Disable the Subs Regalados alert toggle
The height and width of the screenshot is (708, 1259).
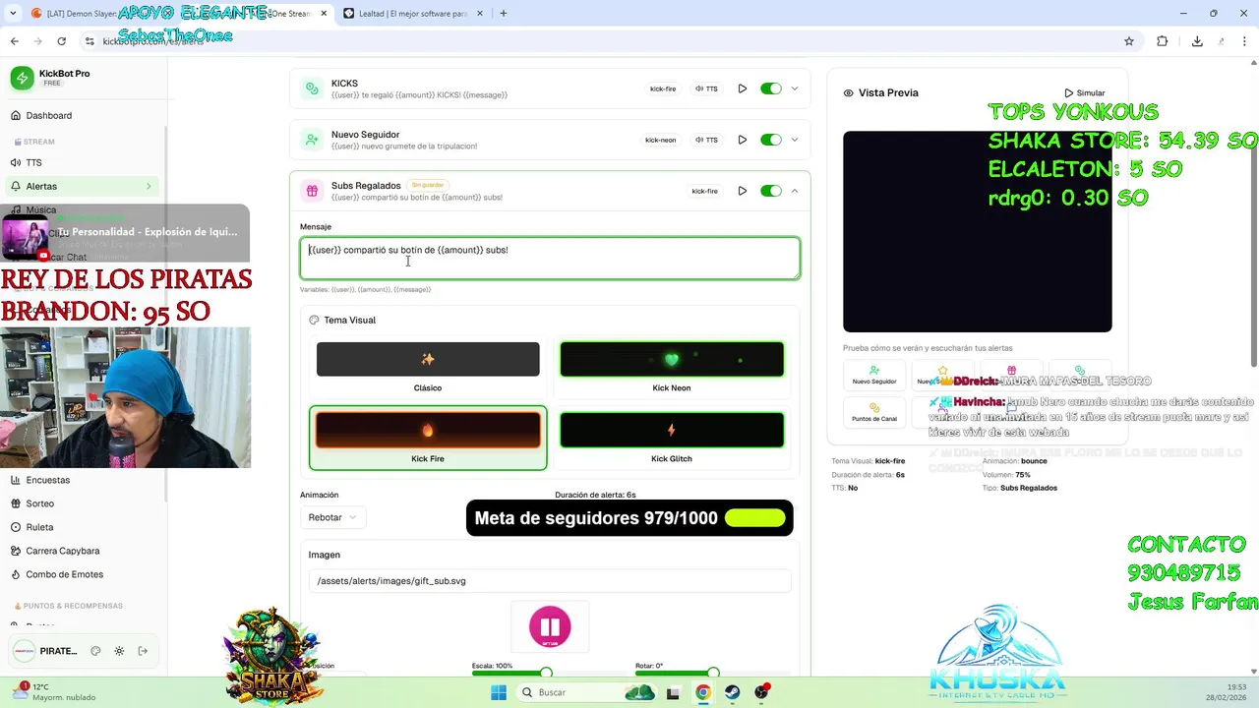point(770,191)
